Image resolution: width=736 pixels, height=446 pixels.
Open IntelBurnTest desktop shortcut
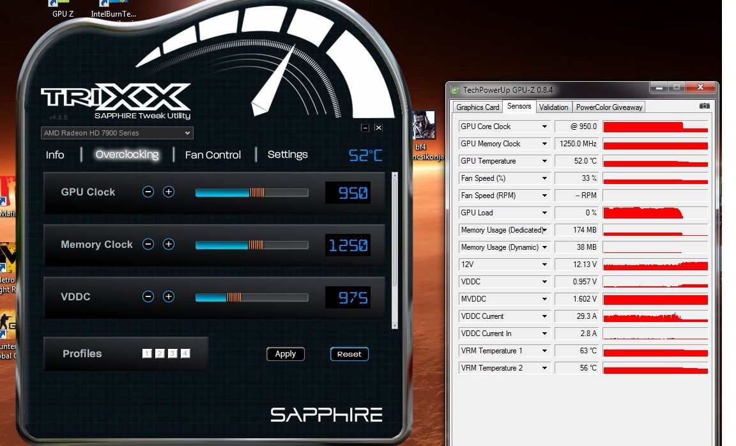113,10
